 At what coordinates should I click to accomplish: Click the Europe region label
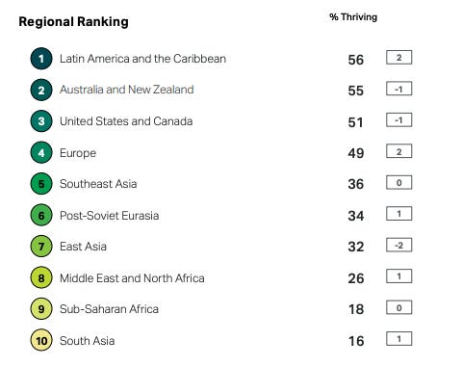(x=78, y=153)
